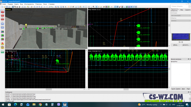191x107 pixels.
Task: Click the Марк button in filter panel
Action: 183,89
